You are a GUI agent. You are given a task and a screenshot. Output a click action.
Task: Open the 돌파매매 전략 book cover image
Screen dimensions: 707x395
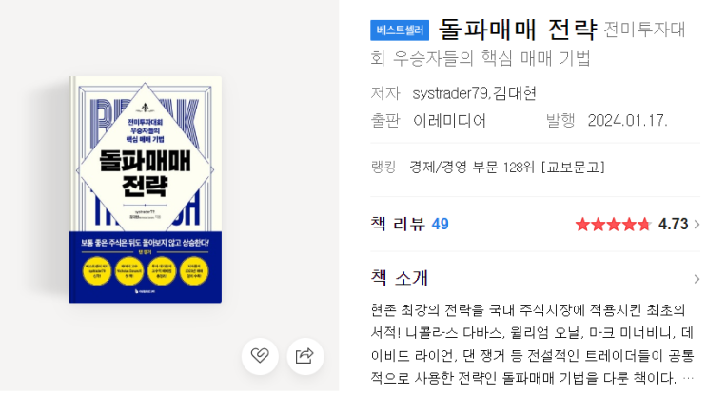145,189
